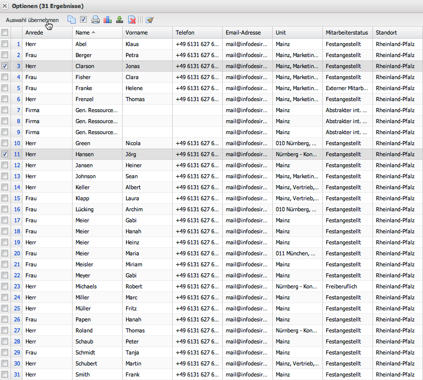The image size is (423, 380).
Task: Click the Email-Adresse column header
Action: (243, 33)
